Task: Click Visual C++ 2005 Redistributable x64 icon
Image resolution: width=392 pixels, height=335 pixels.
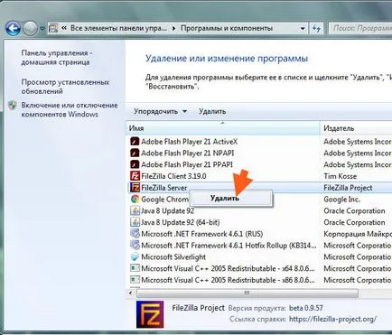Action: 135,268
